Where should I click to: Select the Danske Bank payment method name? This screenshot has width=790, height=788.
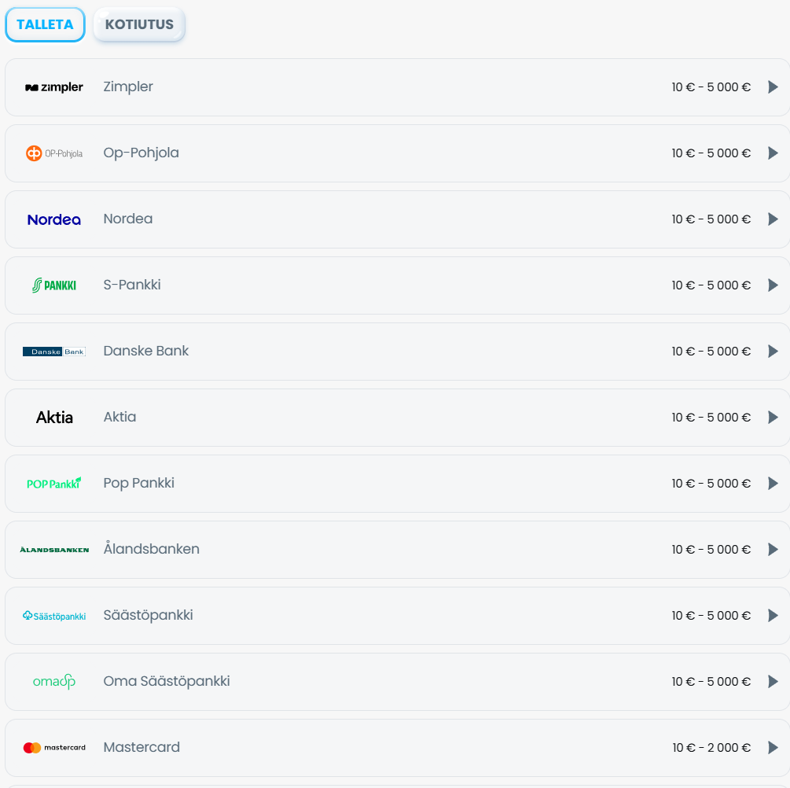(146, 351)
